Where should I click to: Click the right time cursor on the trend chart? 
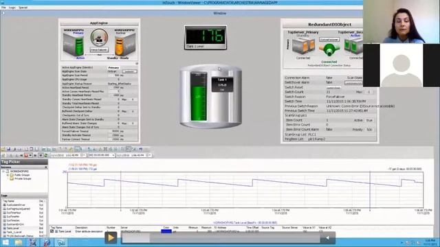(370, 191)
